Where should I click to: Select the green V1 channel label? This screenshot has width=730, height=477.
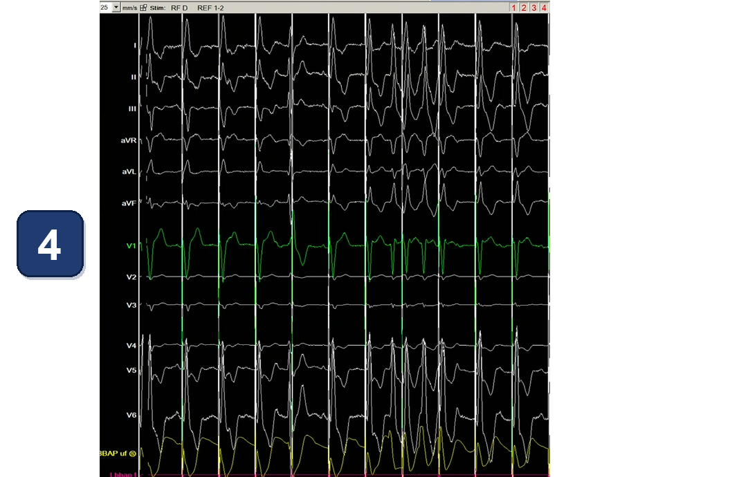tap(131, 245)
